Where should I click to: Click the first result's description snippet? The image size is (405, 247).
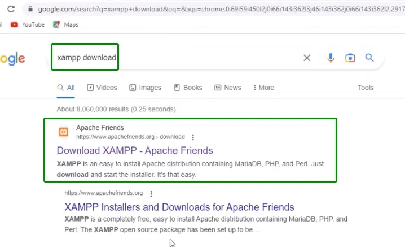click(190, 170)
